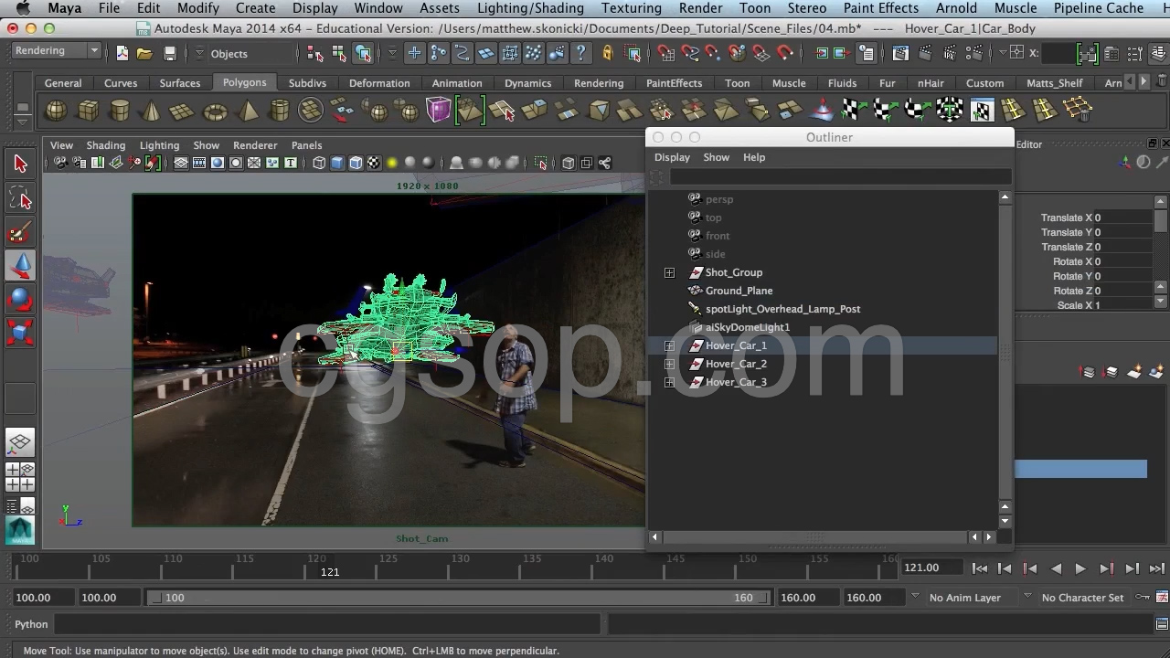Open the Outliner Display menu
Viewport: 1170px width, 658px height.
672,157
